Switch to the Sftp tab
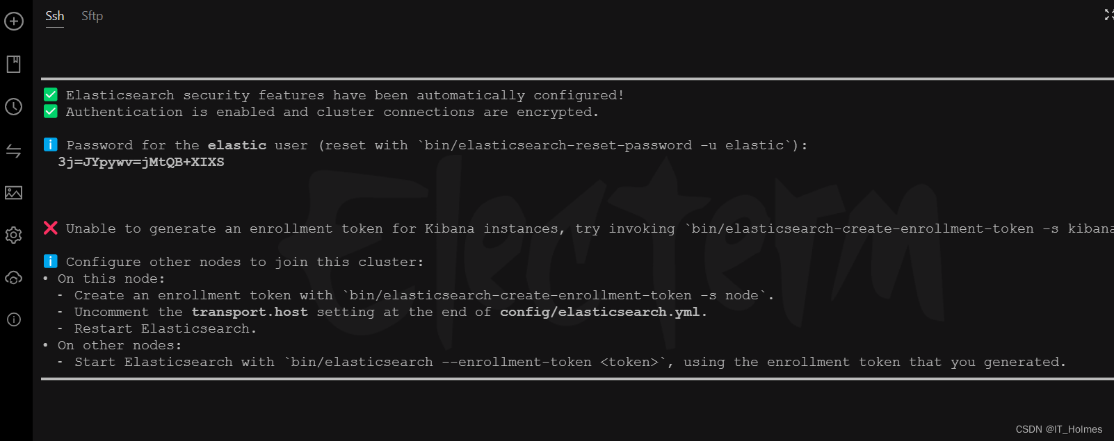 (92, 16)
